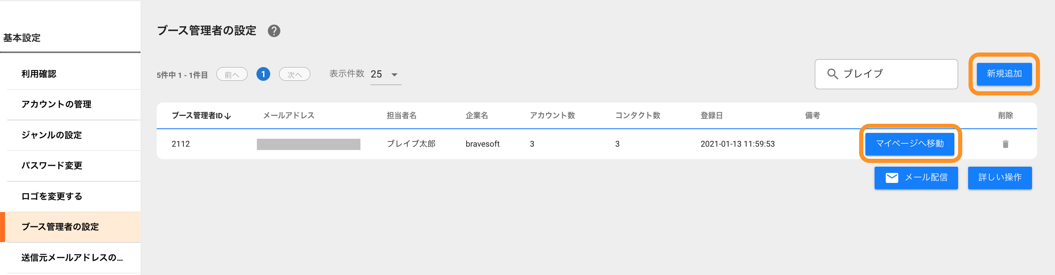Click the メール配信 button

point(916,178)
